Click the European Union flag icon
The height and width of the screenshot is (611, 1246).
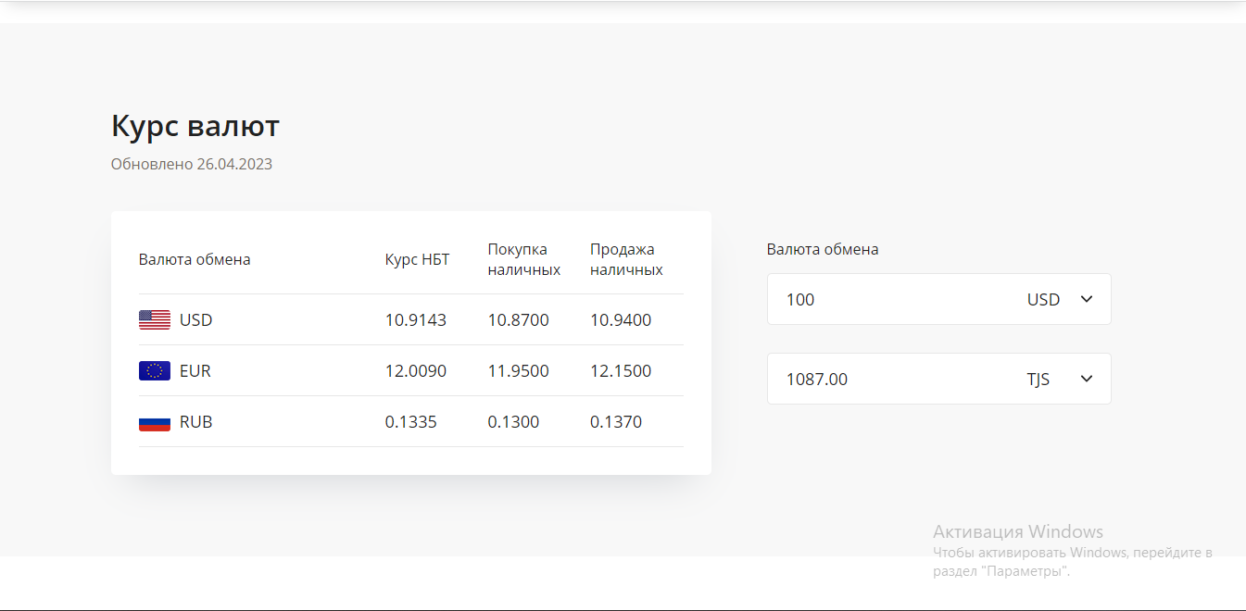155,371
